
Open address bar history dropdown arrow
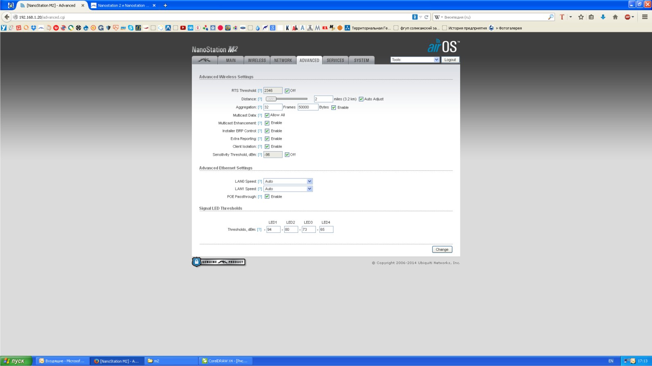[x=420, y=17]
